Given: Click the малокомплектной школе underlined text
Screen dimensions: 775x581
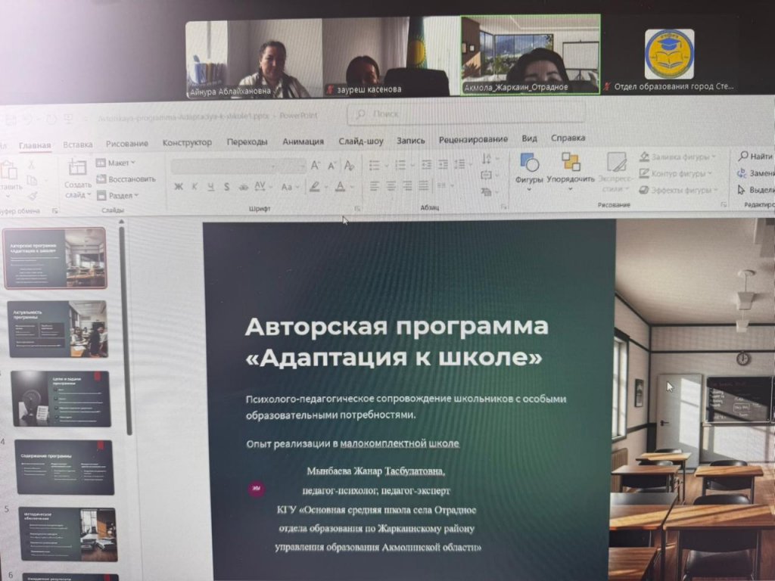Looking at the screenshot, I should pyautogui.click(x=400, y=443).
